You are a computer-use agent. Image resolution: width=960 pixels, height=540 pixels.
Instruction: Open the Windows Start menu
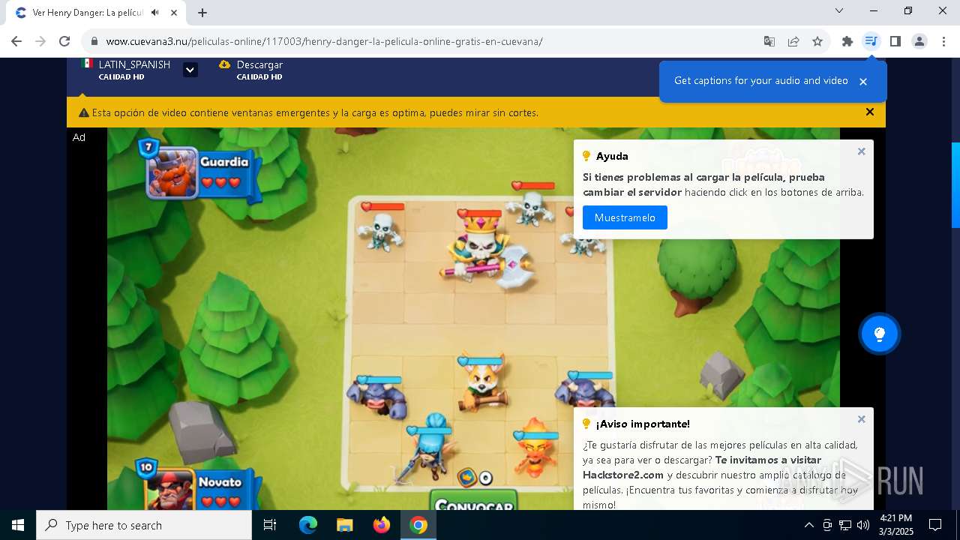click(18, 525)
